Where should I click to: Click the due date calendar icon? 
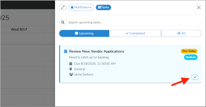click(71, 64)
